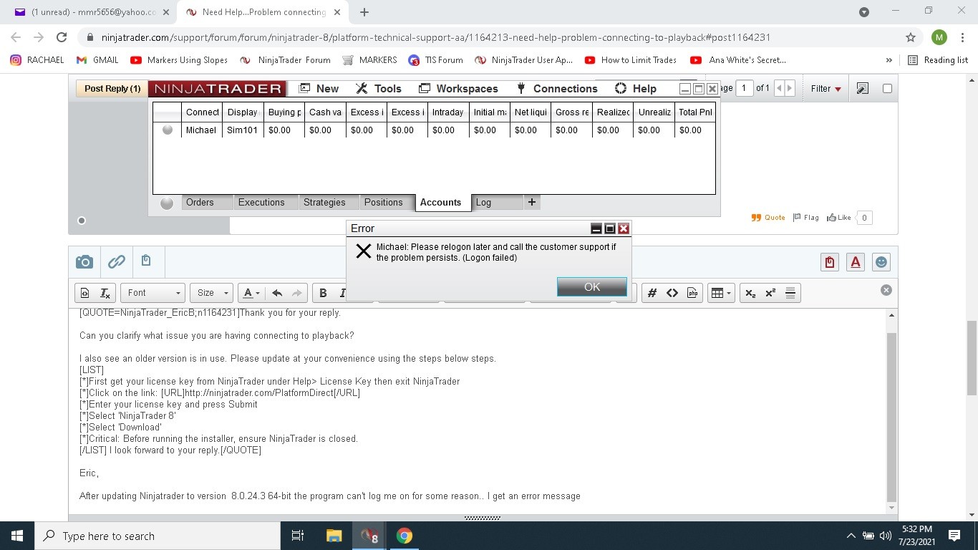Click the page number input field
Viewport: 978px width, 550px height.
[x=744, y=88]
